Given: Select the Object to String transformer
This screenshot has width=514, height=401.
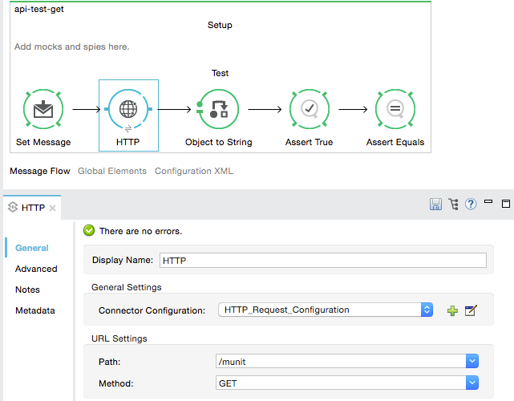Looking at the screenshot, I should [x=218, y=109].
